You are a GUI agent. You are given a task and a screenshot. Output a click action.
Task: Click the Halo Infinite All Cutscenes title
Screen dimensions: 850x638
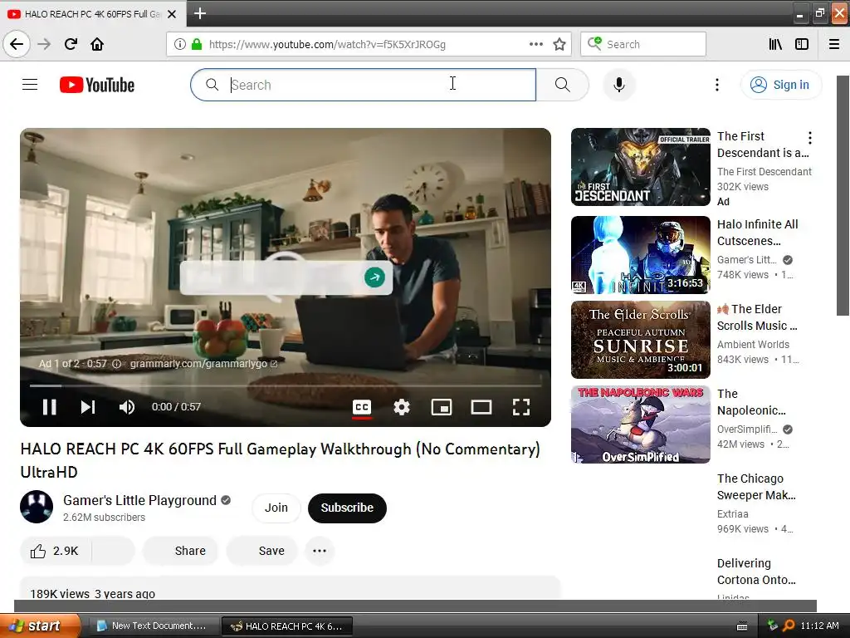[757, 233]
